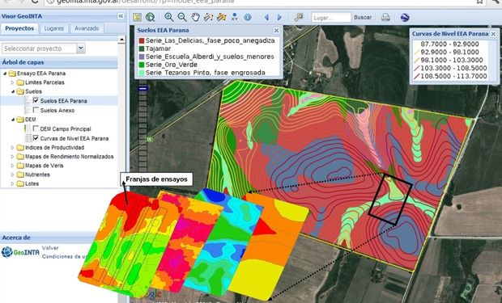This screenshot has height=303, width=502.
Task: Click the printer icon in toolbar
Action: pyautogui.click(x=385, y=17)
